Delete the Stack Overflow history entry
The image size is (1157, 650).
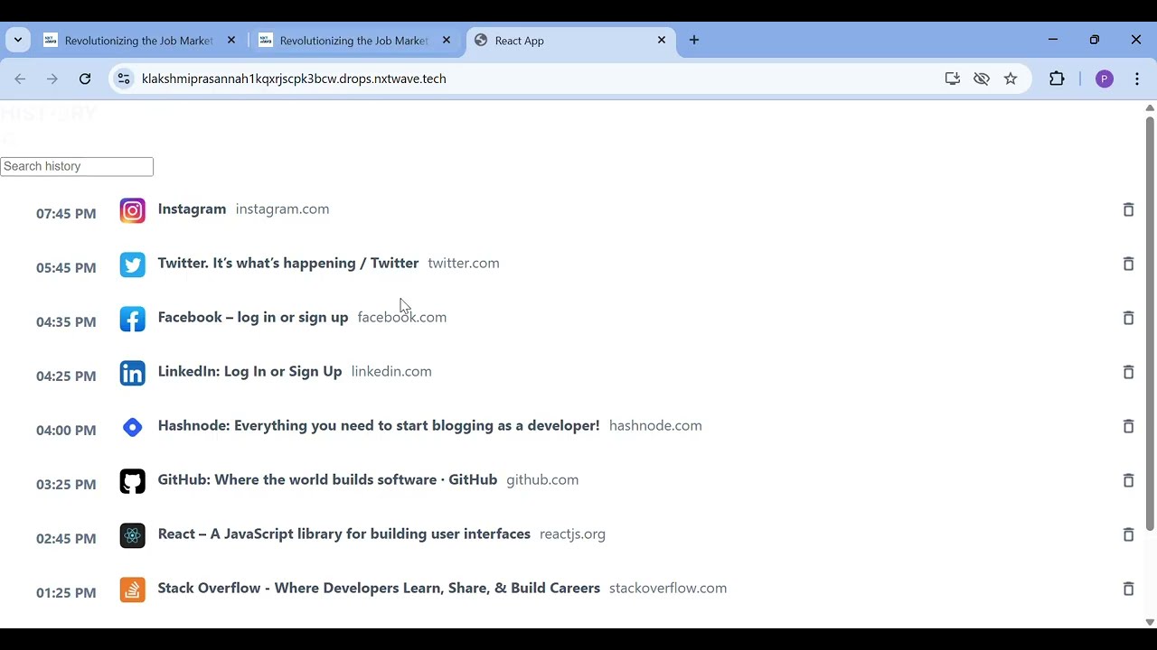1128,589
